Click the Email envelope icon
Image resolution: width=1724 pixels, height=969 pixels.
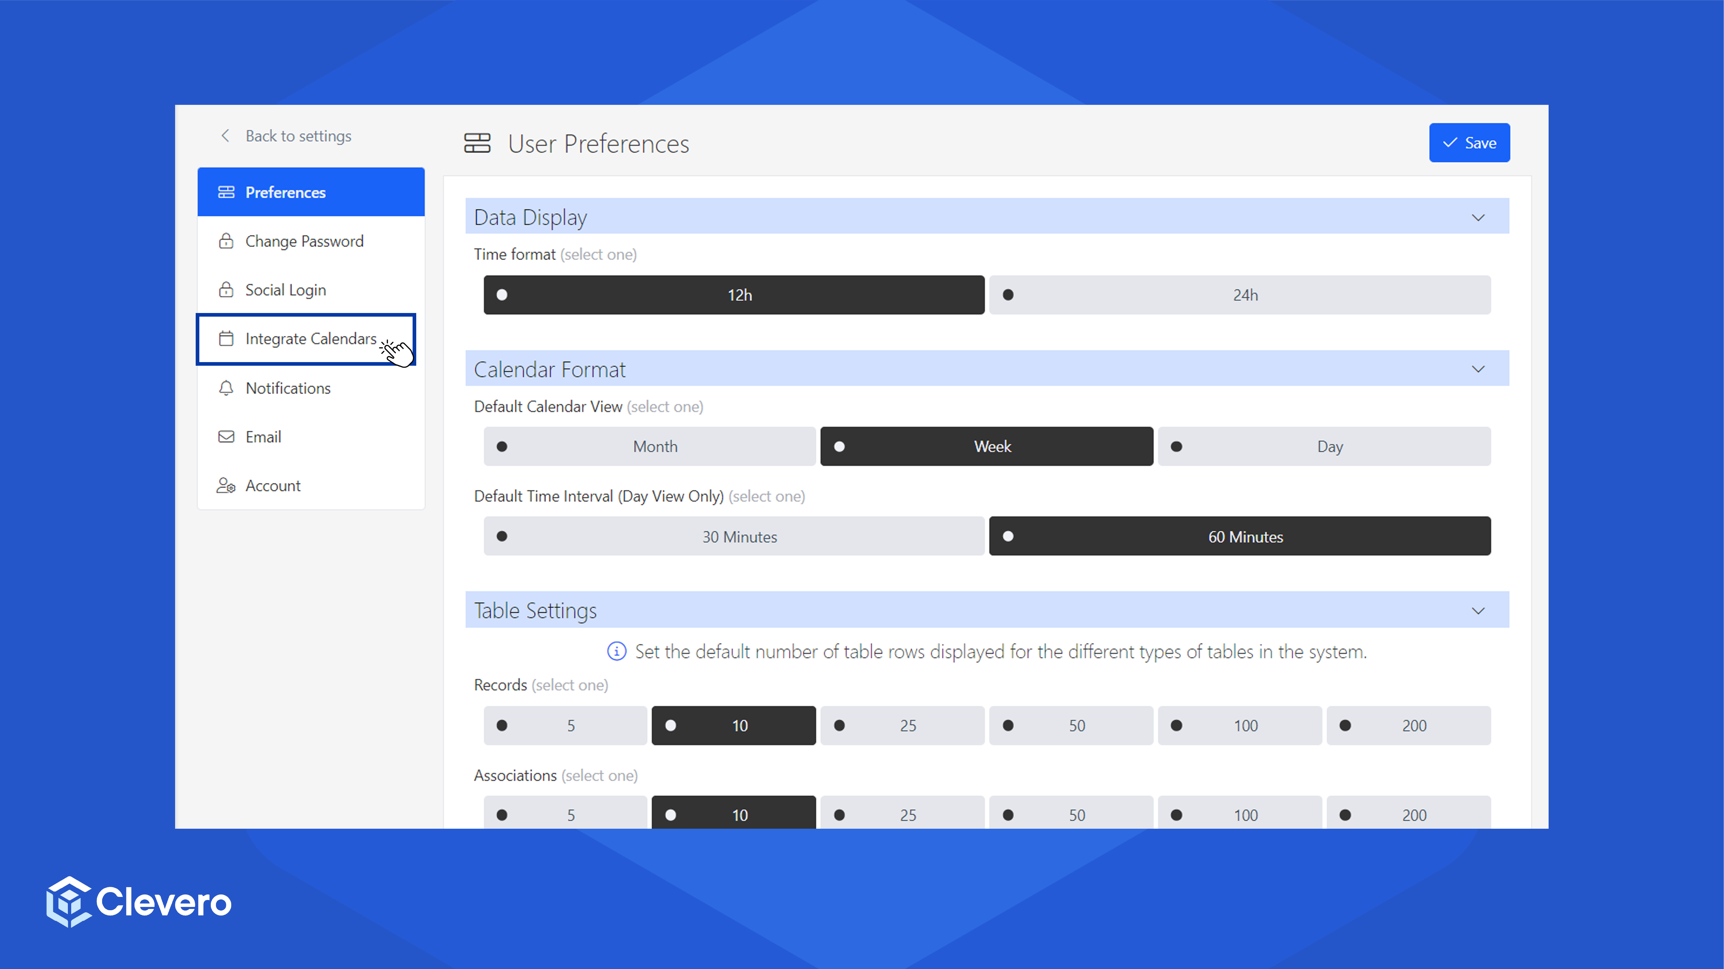coord(226,437)
